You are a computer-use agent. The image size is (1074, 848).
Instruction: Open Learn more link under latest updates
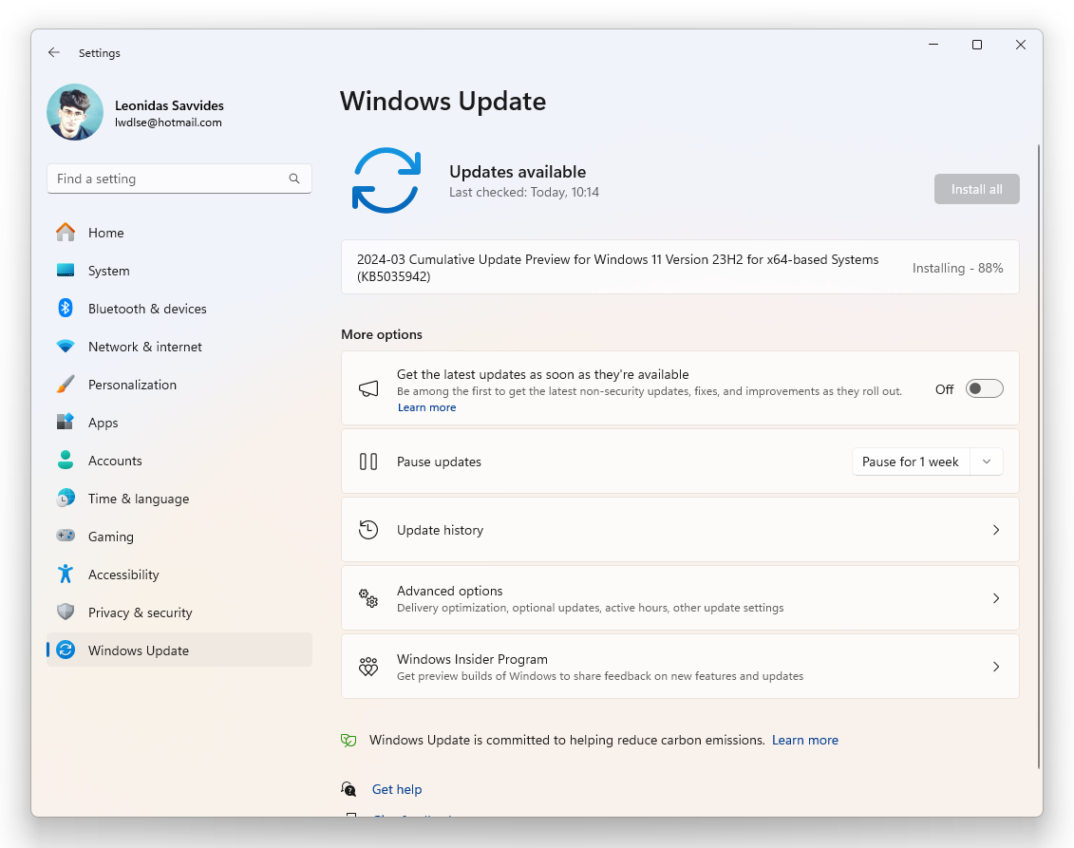click(x=426, y=407)
